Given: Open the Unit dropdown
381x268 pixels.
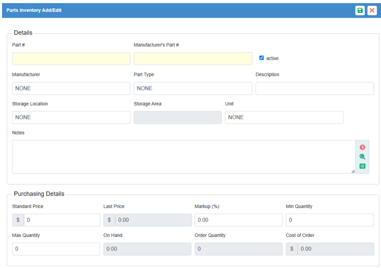Looking at the screenshot, I should pyautogui.click(x=284, y=117).
